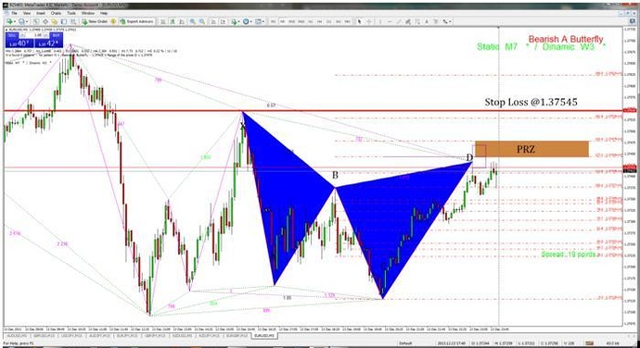Toggle the M15 timeframe button

coord(291,21)
